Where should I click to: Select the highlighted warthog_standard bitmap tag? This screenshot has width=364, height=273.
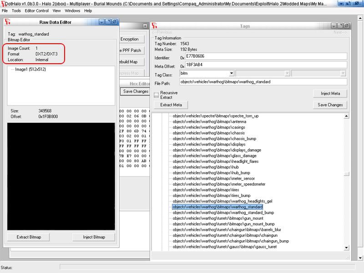[217, 207]
